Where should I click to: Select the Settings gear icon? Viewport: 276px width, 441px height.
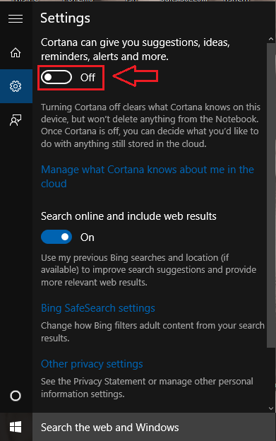tap(16, 86)
